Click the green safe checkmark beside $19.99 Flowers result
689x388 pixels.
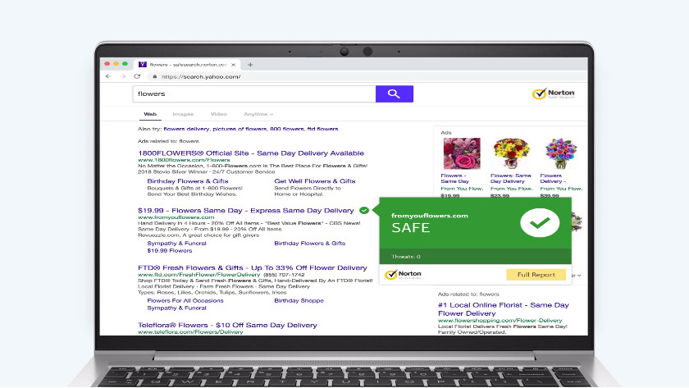coord(364,211)
